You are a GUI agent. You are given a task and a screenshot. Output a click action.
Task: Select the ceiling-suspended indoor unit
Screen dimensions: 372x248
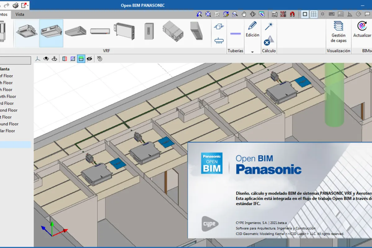point(76,31)
